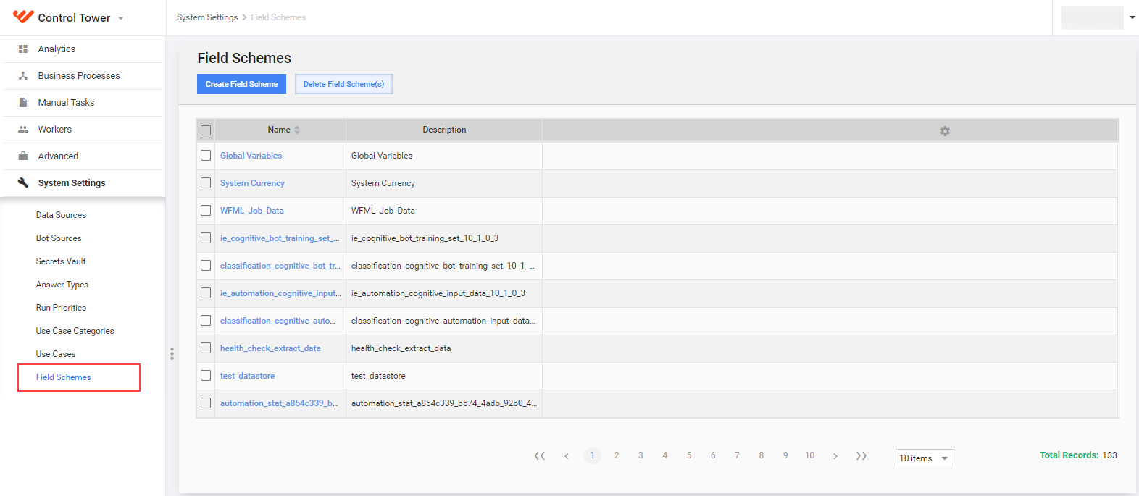1139x496 pixels.
Task: Click the Delete Field Scheme(s) button
Action: 343,84
